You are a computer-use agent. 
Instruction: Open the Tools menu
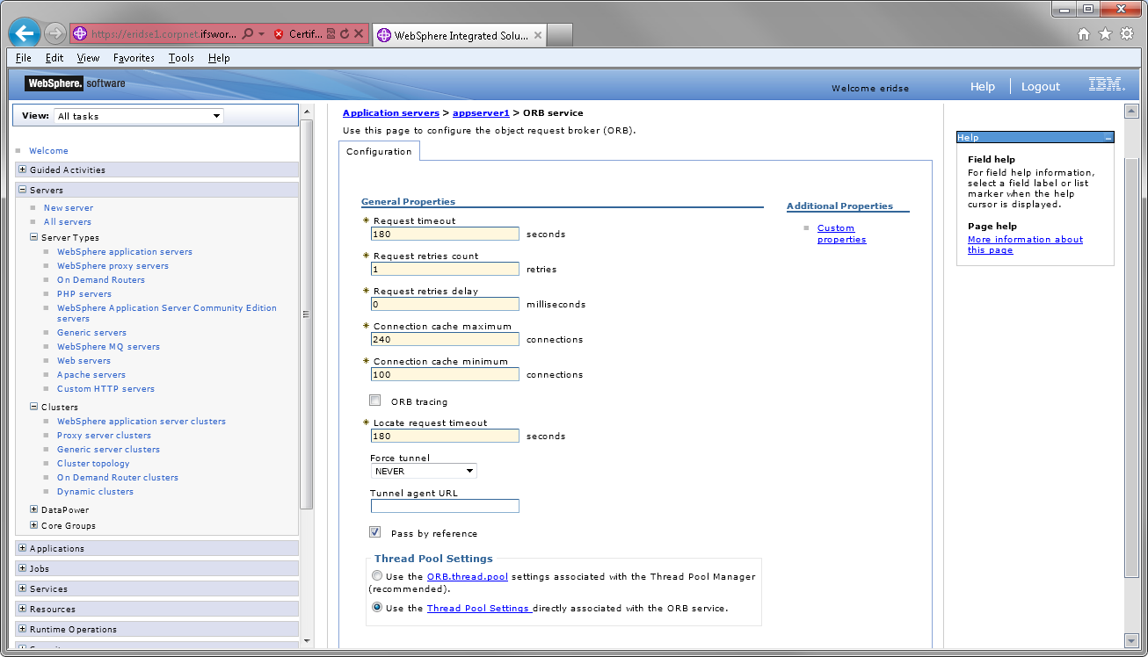click(x=181, y=58)
